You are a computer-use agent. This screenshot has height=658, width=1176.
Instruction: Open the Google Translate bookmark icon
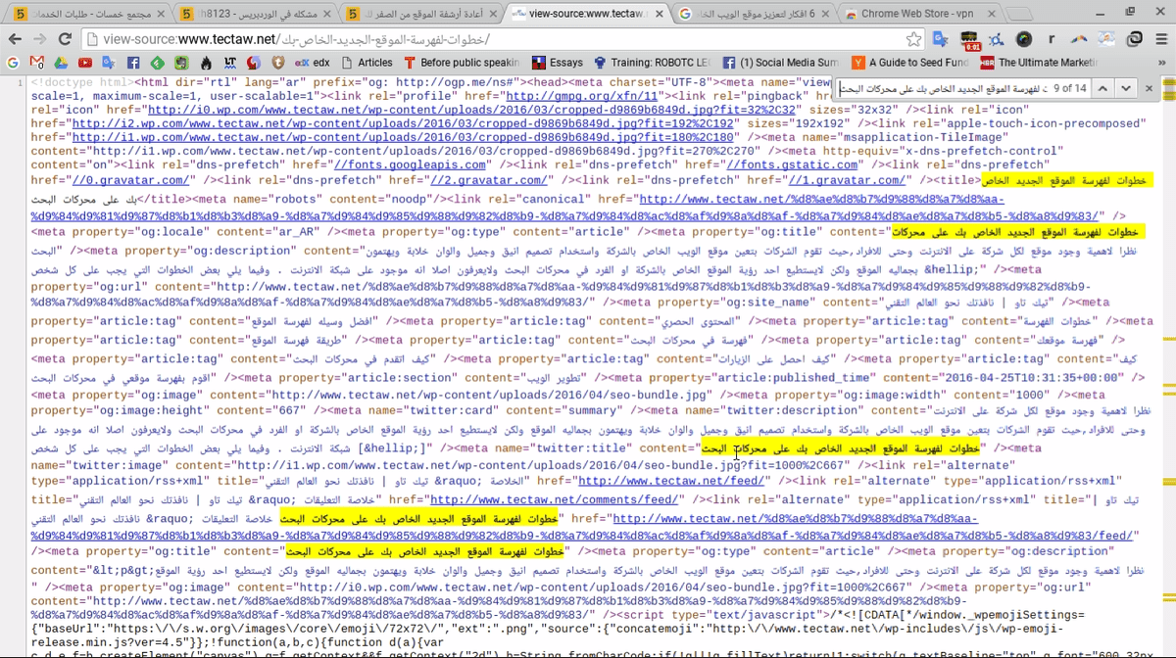[x=109, y=63]
